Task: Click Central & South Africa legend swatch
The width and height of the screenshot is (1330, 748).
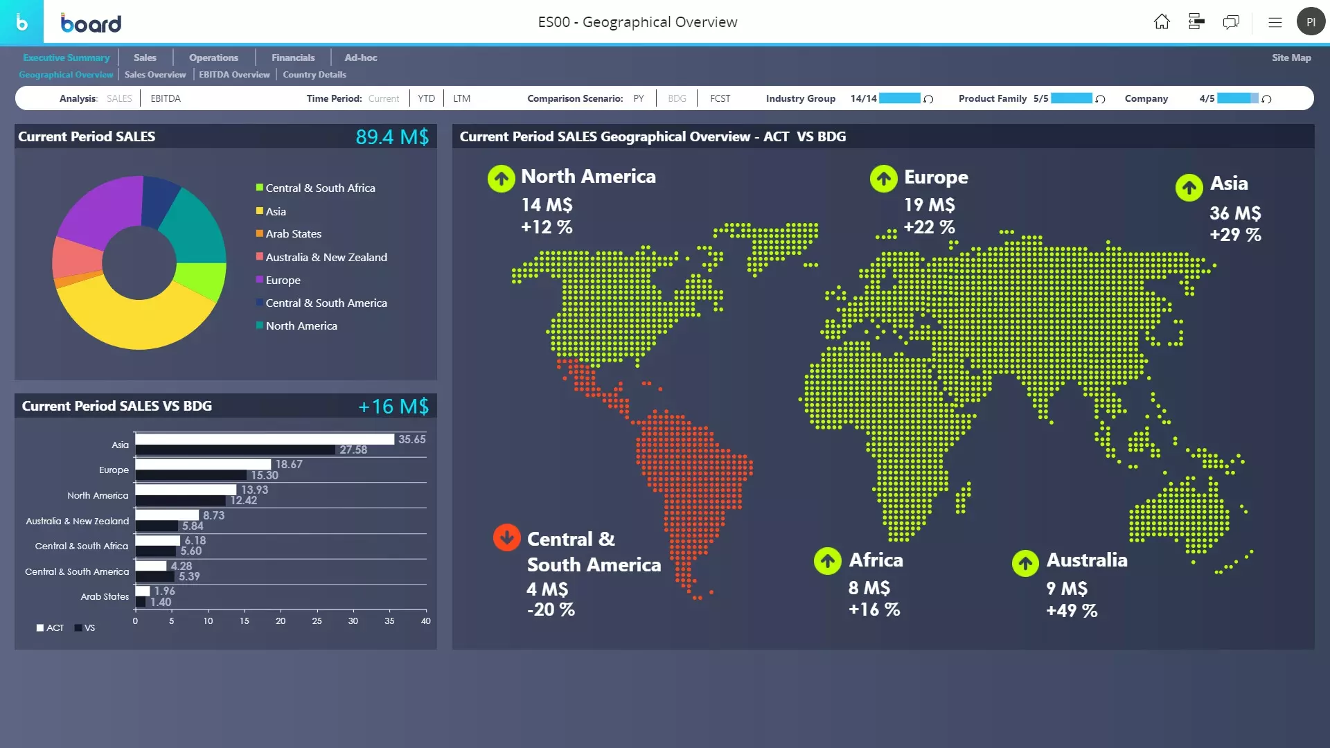Action: pos(260,188)
